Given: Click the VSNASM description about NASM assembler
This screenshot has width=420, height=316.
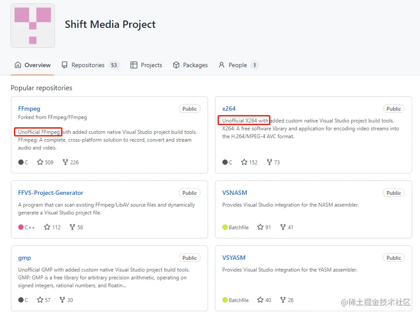Looking at the screenshot, I should (x=290, y=204).
